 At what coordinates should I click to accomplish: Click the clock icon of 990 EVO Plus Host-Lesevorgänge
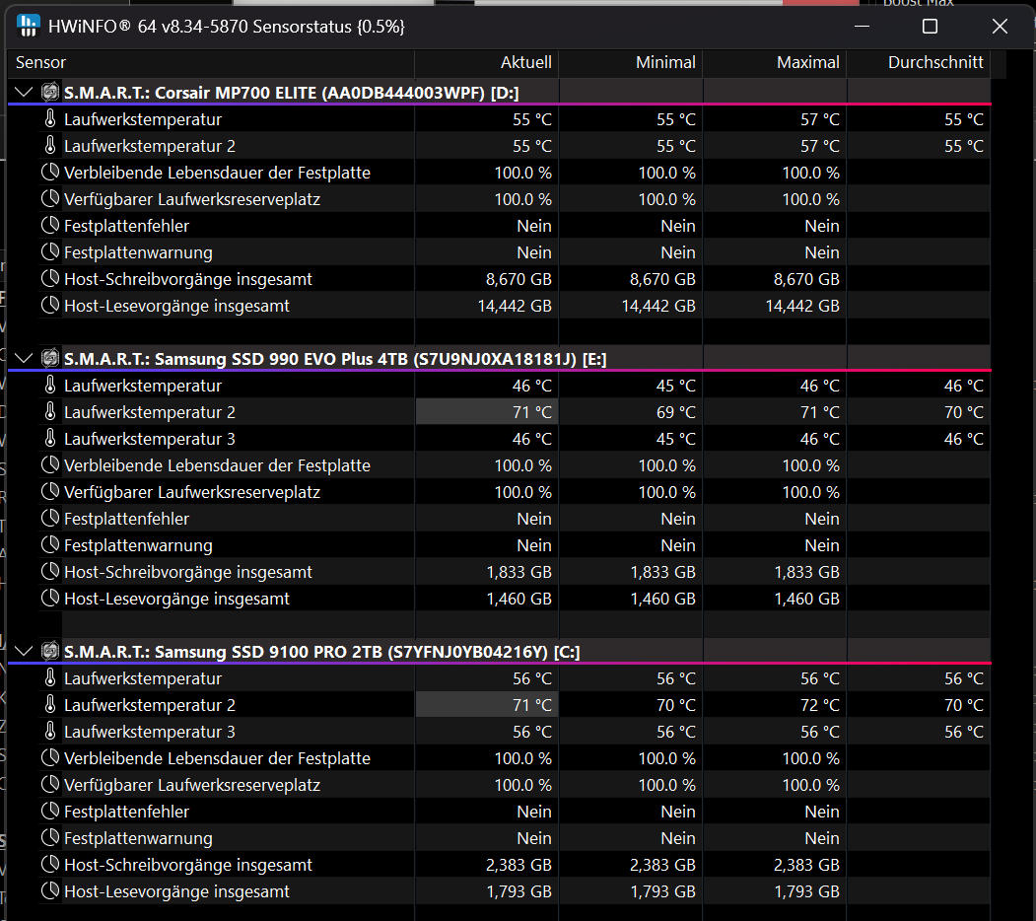(50, 599)
